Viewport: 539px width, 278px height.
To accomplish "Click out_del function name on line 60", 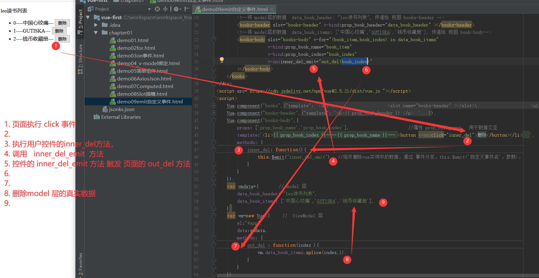I will coord(256,245).
